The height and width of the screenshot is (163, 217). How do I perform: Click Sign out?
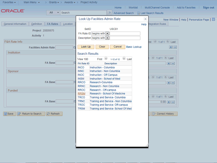pyautogui.click(x=209, y=7)
